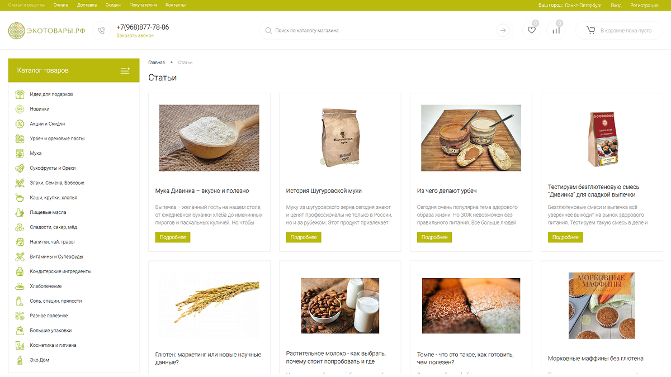Image resolution: width=671 pixels, height=377 pixels.
Task: Submit search with the arrow button
Action: click(x=503, y=31)
